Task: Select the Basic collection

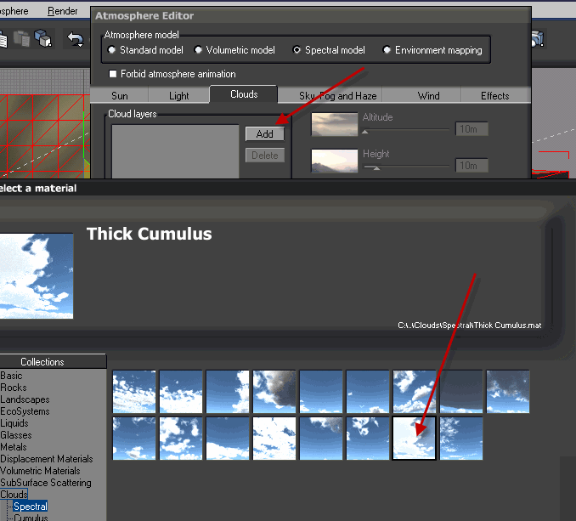Action: (x=11, y=376)
